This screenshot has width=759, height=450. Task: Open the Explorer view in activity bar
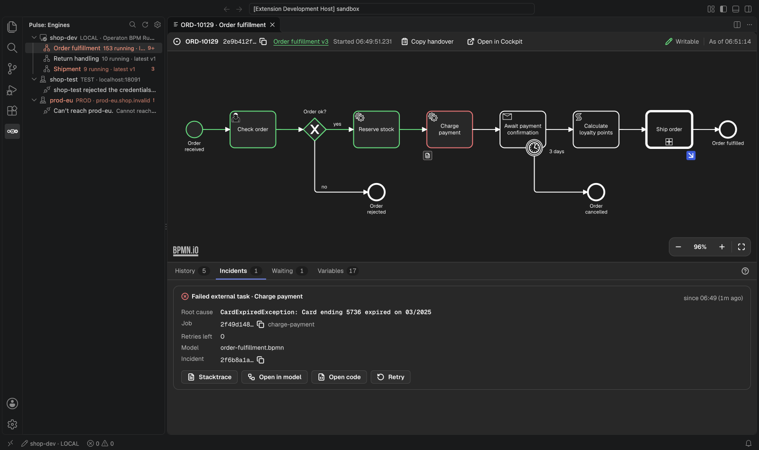12,27
